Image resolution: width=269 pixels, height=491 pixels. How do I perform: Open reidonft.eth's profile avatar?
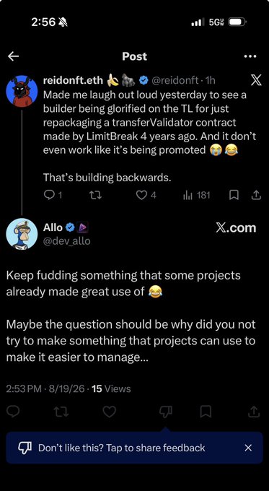(22, 91)
